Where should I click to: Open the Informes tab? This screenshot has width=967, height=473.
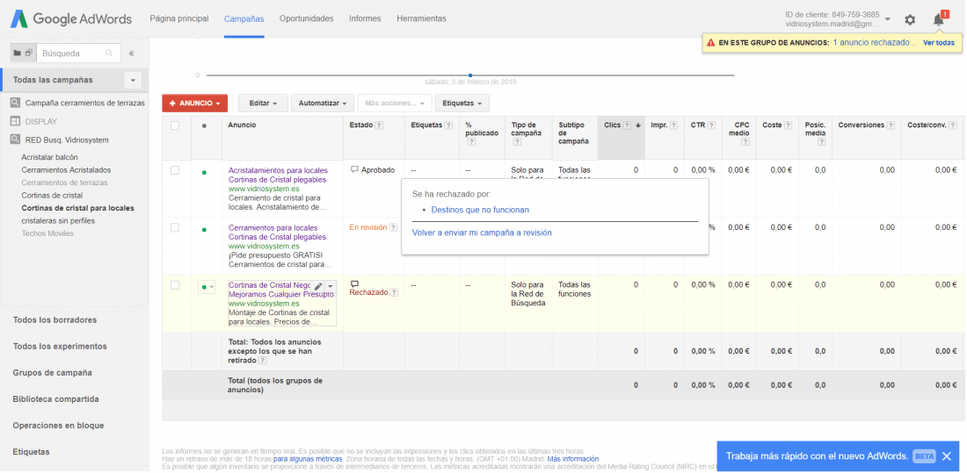(x=365, y=18)
